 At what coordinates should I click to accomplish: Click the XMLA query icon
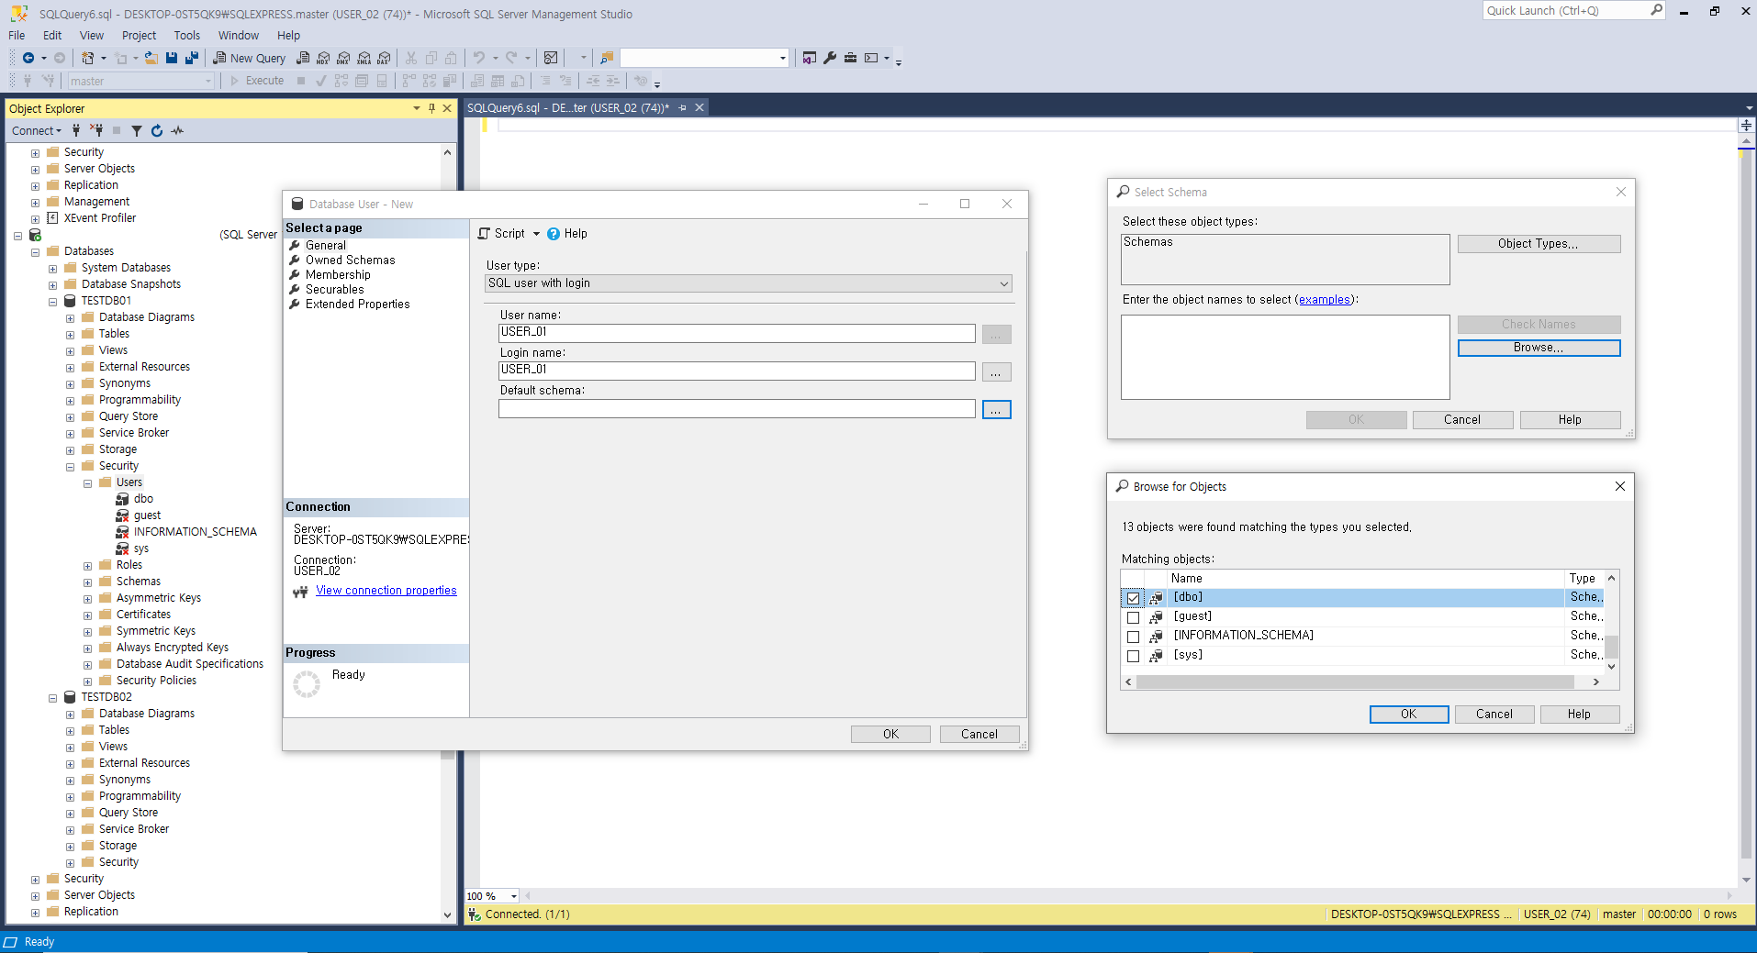coord(364,58)
